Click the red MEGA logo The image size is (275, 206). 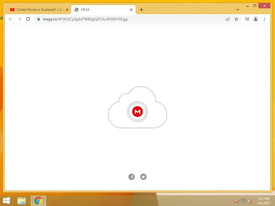tap(137, 111)
